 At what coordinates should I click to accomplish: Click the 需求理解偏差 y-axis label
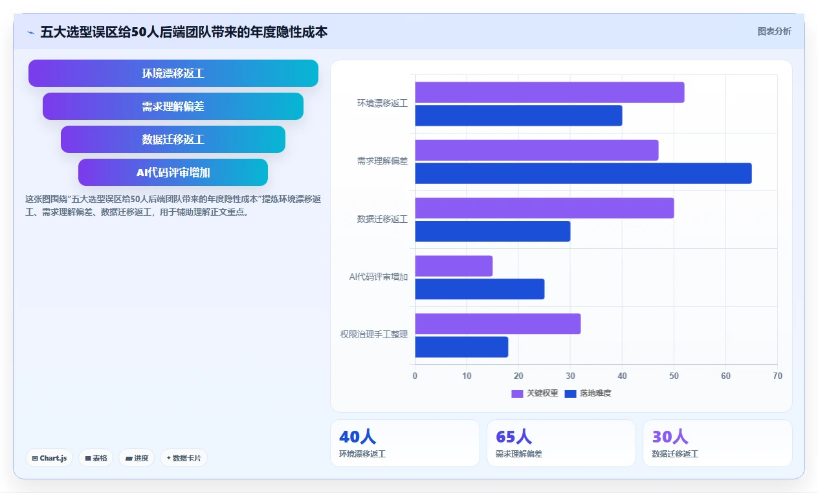point(382,161)
